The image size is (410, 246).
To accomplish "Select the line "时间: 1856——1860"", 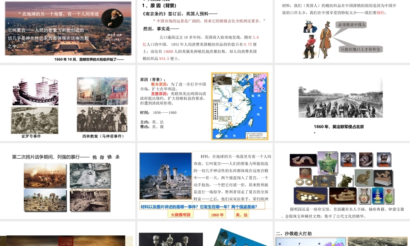I will [x=158, y=113].
